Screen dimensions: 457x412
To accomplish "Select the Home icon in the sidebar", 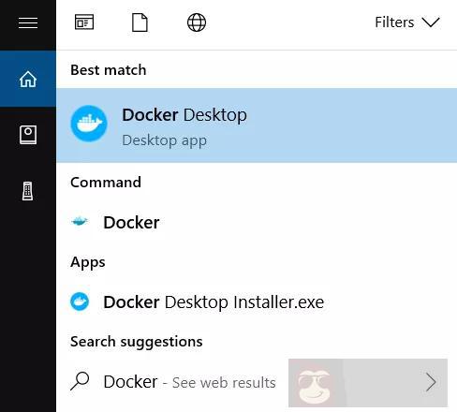I will [x=28, y=79].
